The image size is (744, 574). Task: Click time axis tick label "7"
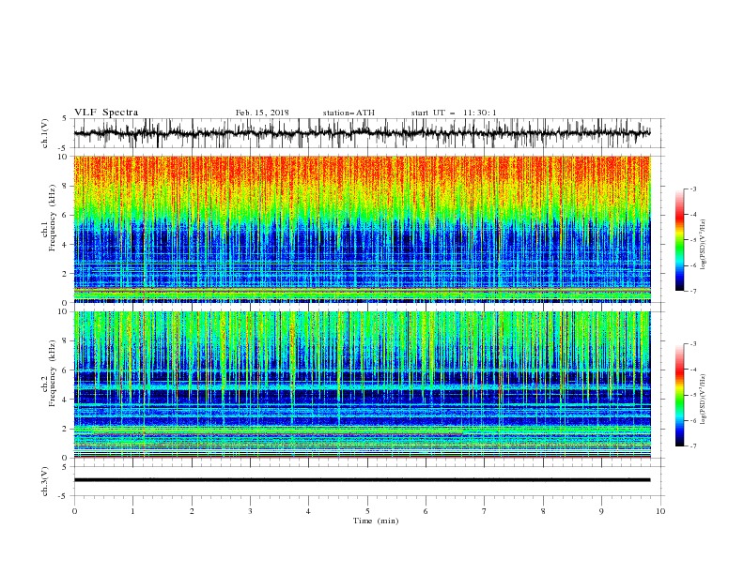(x=485, y=511)
